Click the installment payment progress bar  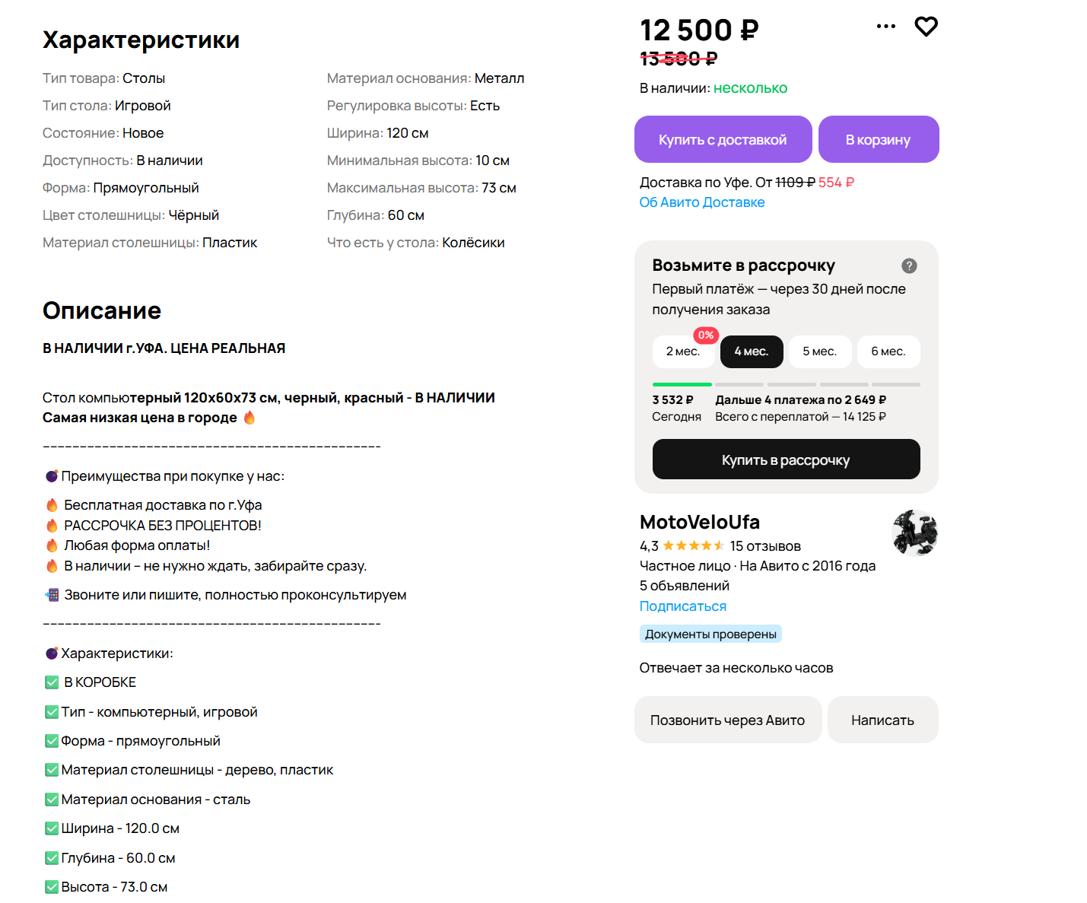coord(786,385)
